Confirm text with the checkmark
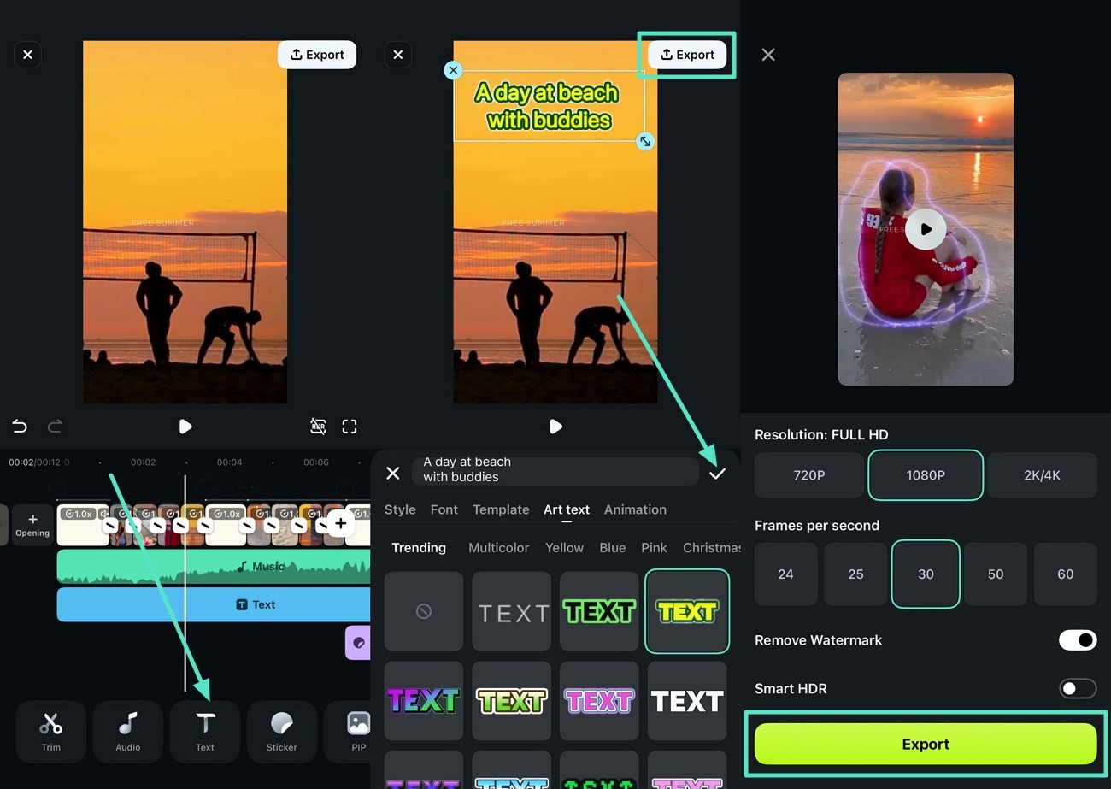The height and width of the screenshot is (789, 1111). point(717,473)
